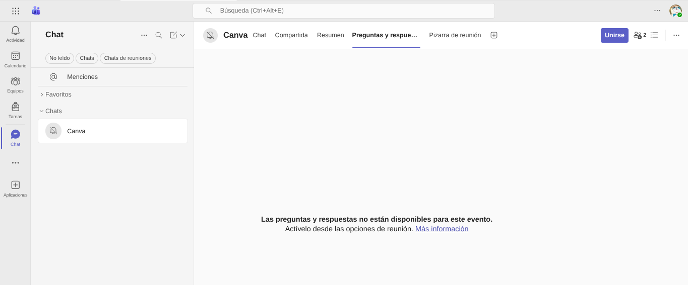Click the Búsqueda search field
This screenshot has width=688, height=285.
click(344, 11)
